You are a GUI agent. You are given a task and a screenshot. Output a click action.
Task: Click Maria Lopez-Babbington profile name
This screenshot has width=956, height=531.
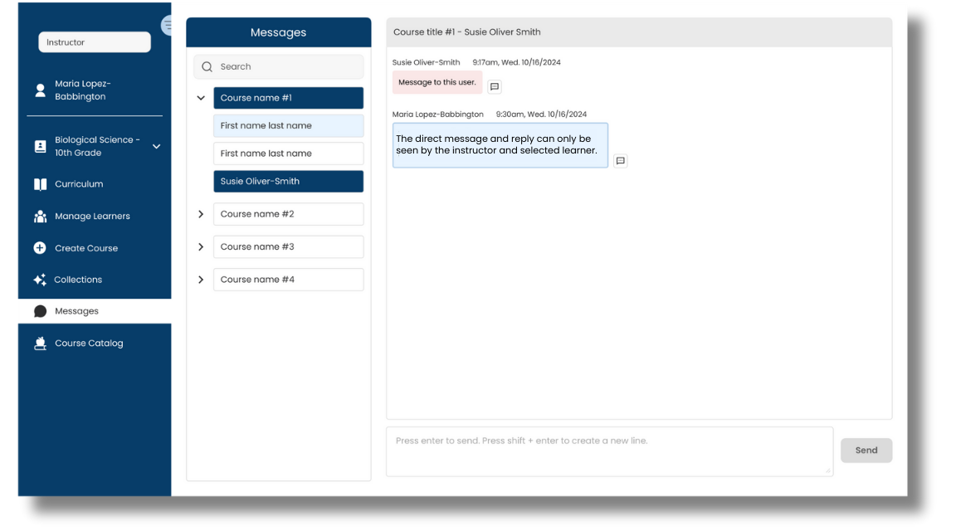point(83,90)
